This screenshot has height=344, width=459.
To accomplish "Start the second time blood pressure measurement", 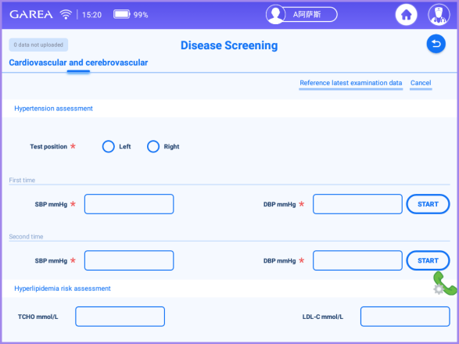I will pos(428,260).
